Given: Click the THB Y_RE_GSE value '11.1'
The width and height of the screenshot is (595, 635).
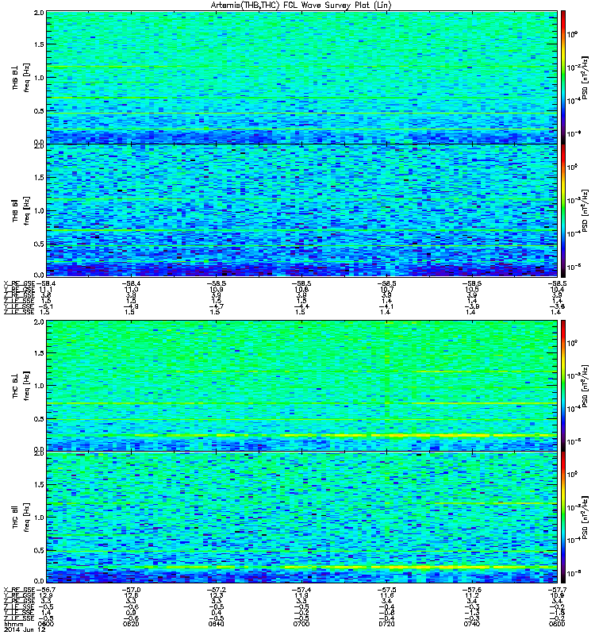Looking at the screenshot, I should pos(46,290).
